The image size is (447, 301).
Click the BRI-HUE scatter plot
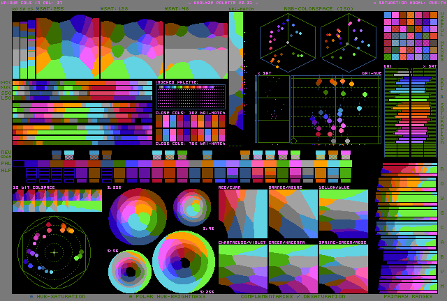[x=336, y=109]
